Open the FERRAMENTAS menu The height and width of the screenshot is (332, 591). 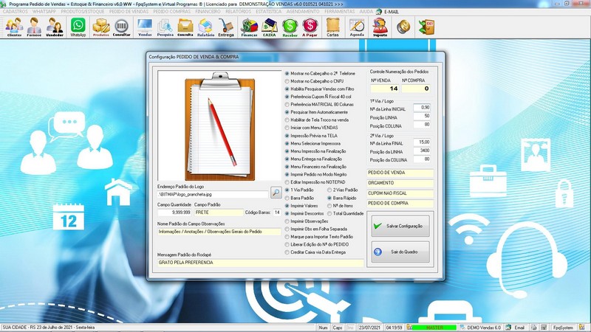click(339, 12)
